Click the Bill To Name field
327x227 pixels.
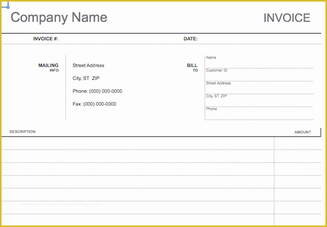pos(259,62)
